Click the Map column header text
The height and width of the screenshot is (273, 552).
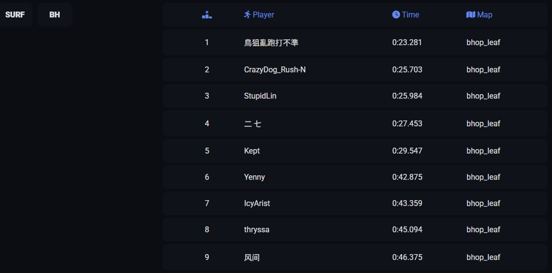[485, 15]
